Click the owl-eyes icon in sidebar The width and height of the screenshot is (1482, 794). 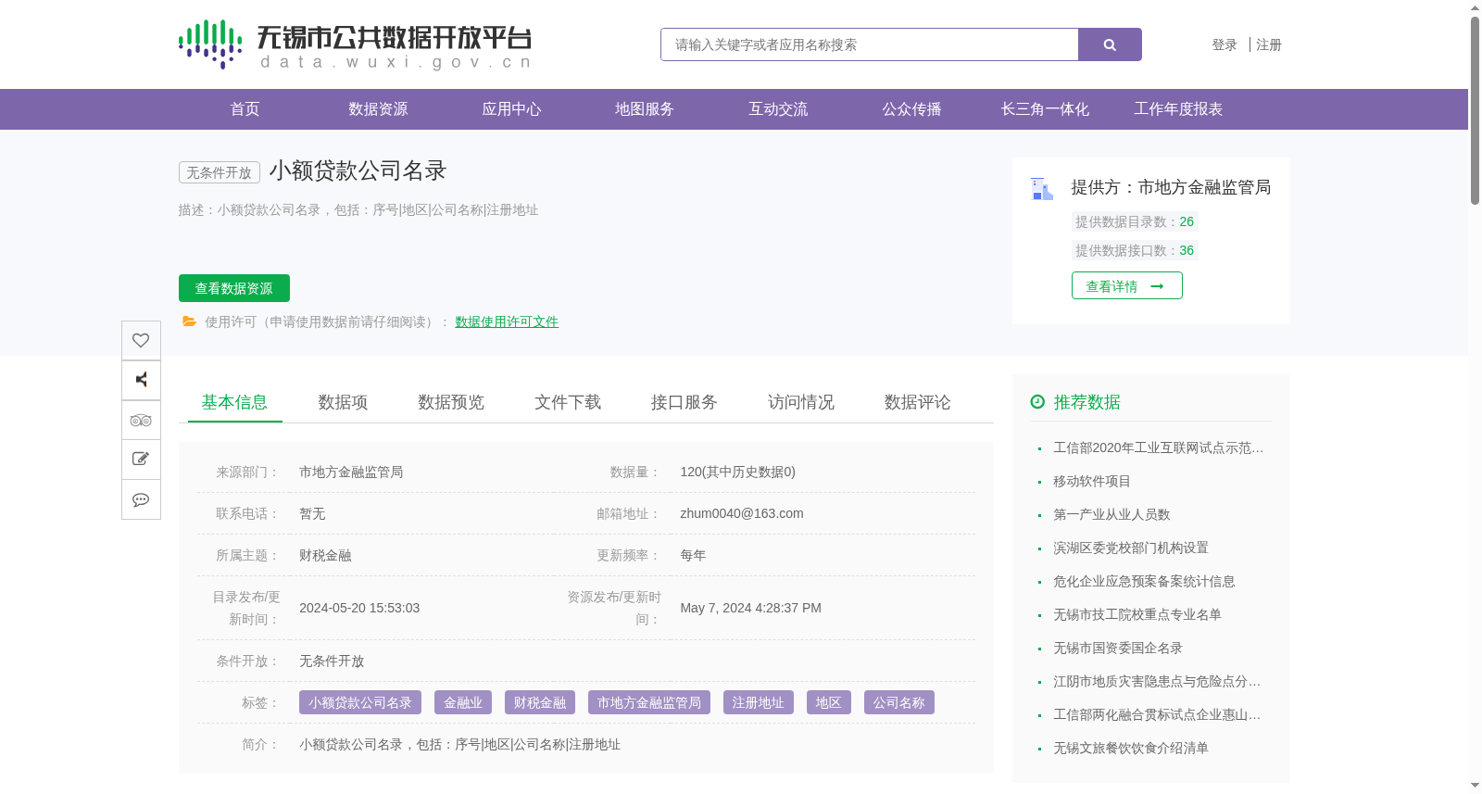pos(141,420)
